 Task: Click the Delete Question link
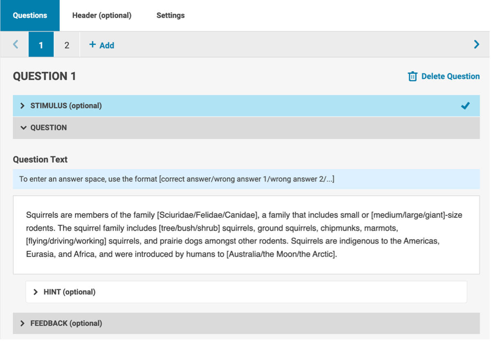tap(444, 76)
